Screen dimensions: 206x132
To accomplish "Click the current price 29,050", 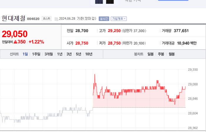I will pyautogui.click(x=15, y=34).
